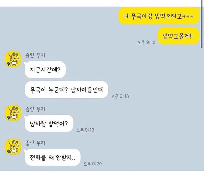Click the 오후 9:18 timestamp

(x=120, y=96)
